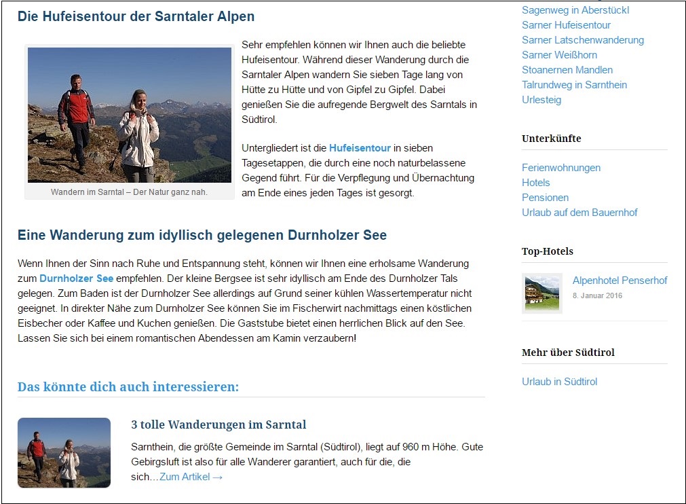The image size is (686, 504).
Task: Open the Sarner Weißhorn link
Action: (559, 55)
